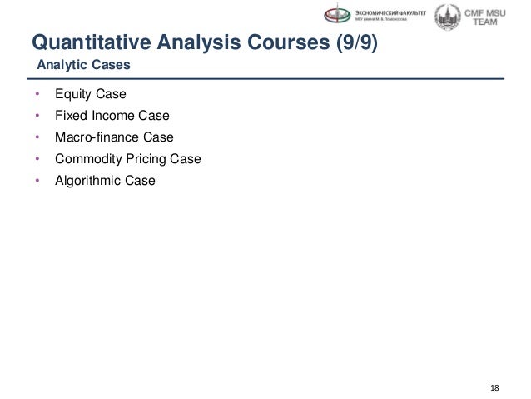Click the bullet dot beside Algorithmic Case
Viewport: 531px width, 399px height.
[x=37, y=181]
